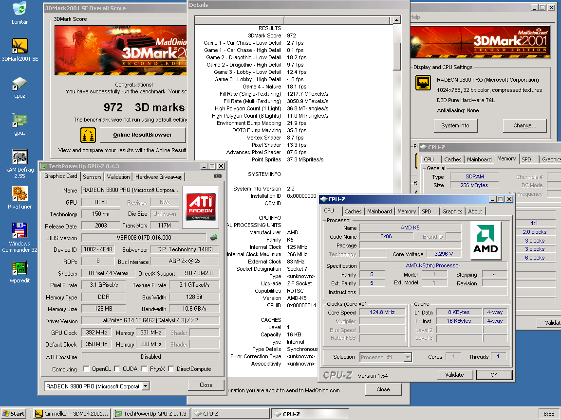Viewport: 561px width, 420px height.
Task: Select Graphics Card tab in GPU-Z
Action: [x=60, y=176]
